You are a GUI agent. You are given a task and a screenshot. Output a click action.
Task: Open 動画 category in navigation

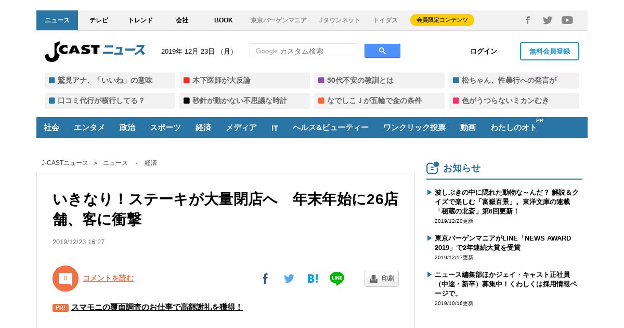(x=468, y=128)
